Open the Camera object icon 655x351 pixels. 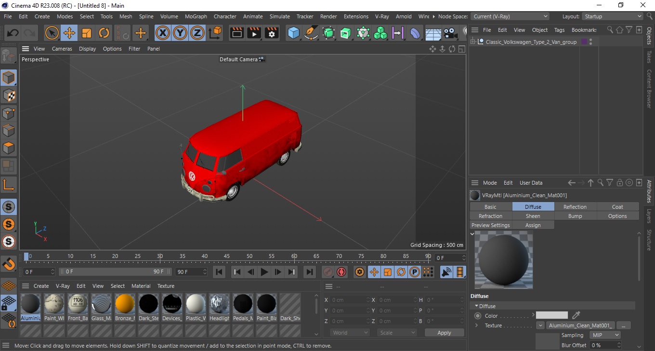pos(450,33)
